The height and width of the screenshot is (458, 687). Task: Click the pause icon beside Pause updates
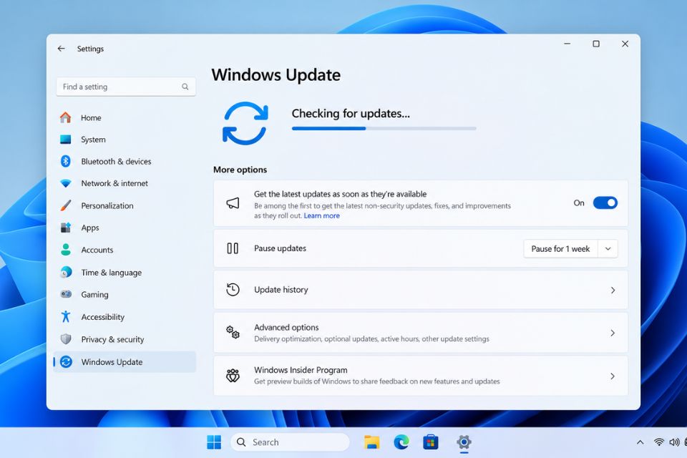coord(233,248)
